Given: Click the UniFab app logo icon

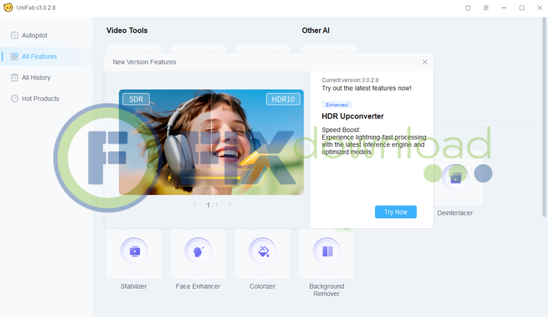Looking at the screenshot, I should (x=8, y=8).
